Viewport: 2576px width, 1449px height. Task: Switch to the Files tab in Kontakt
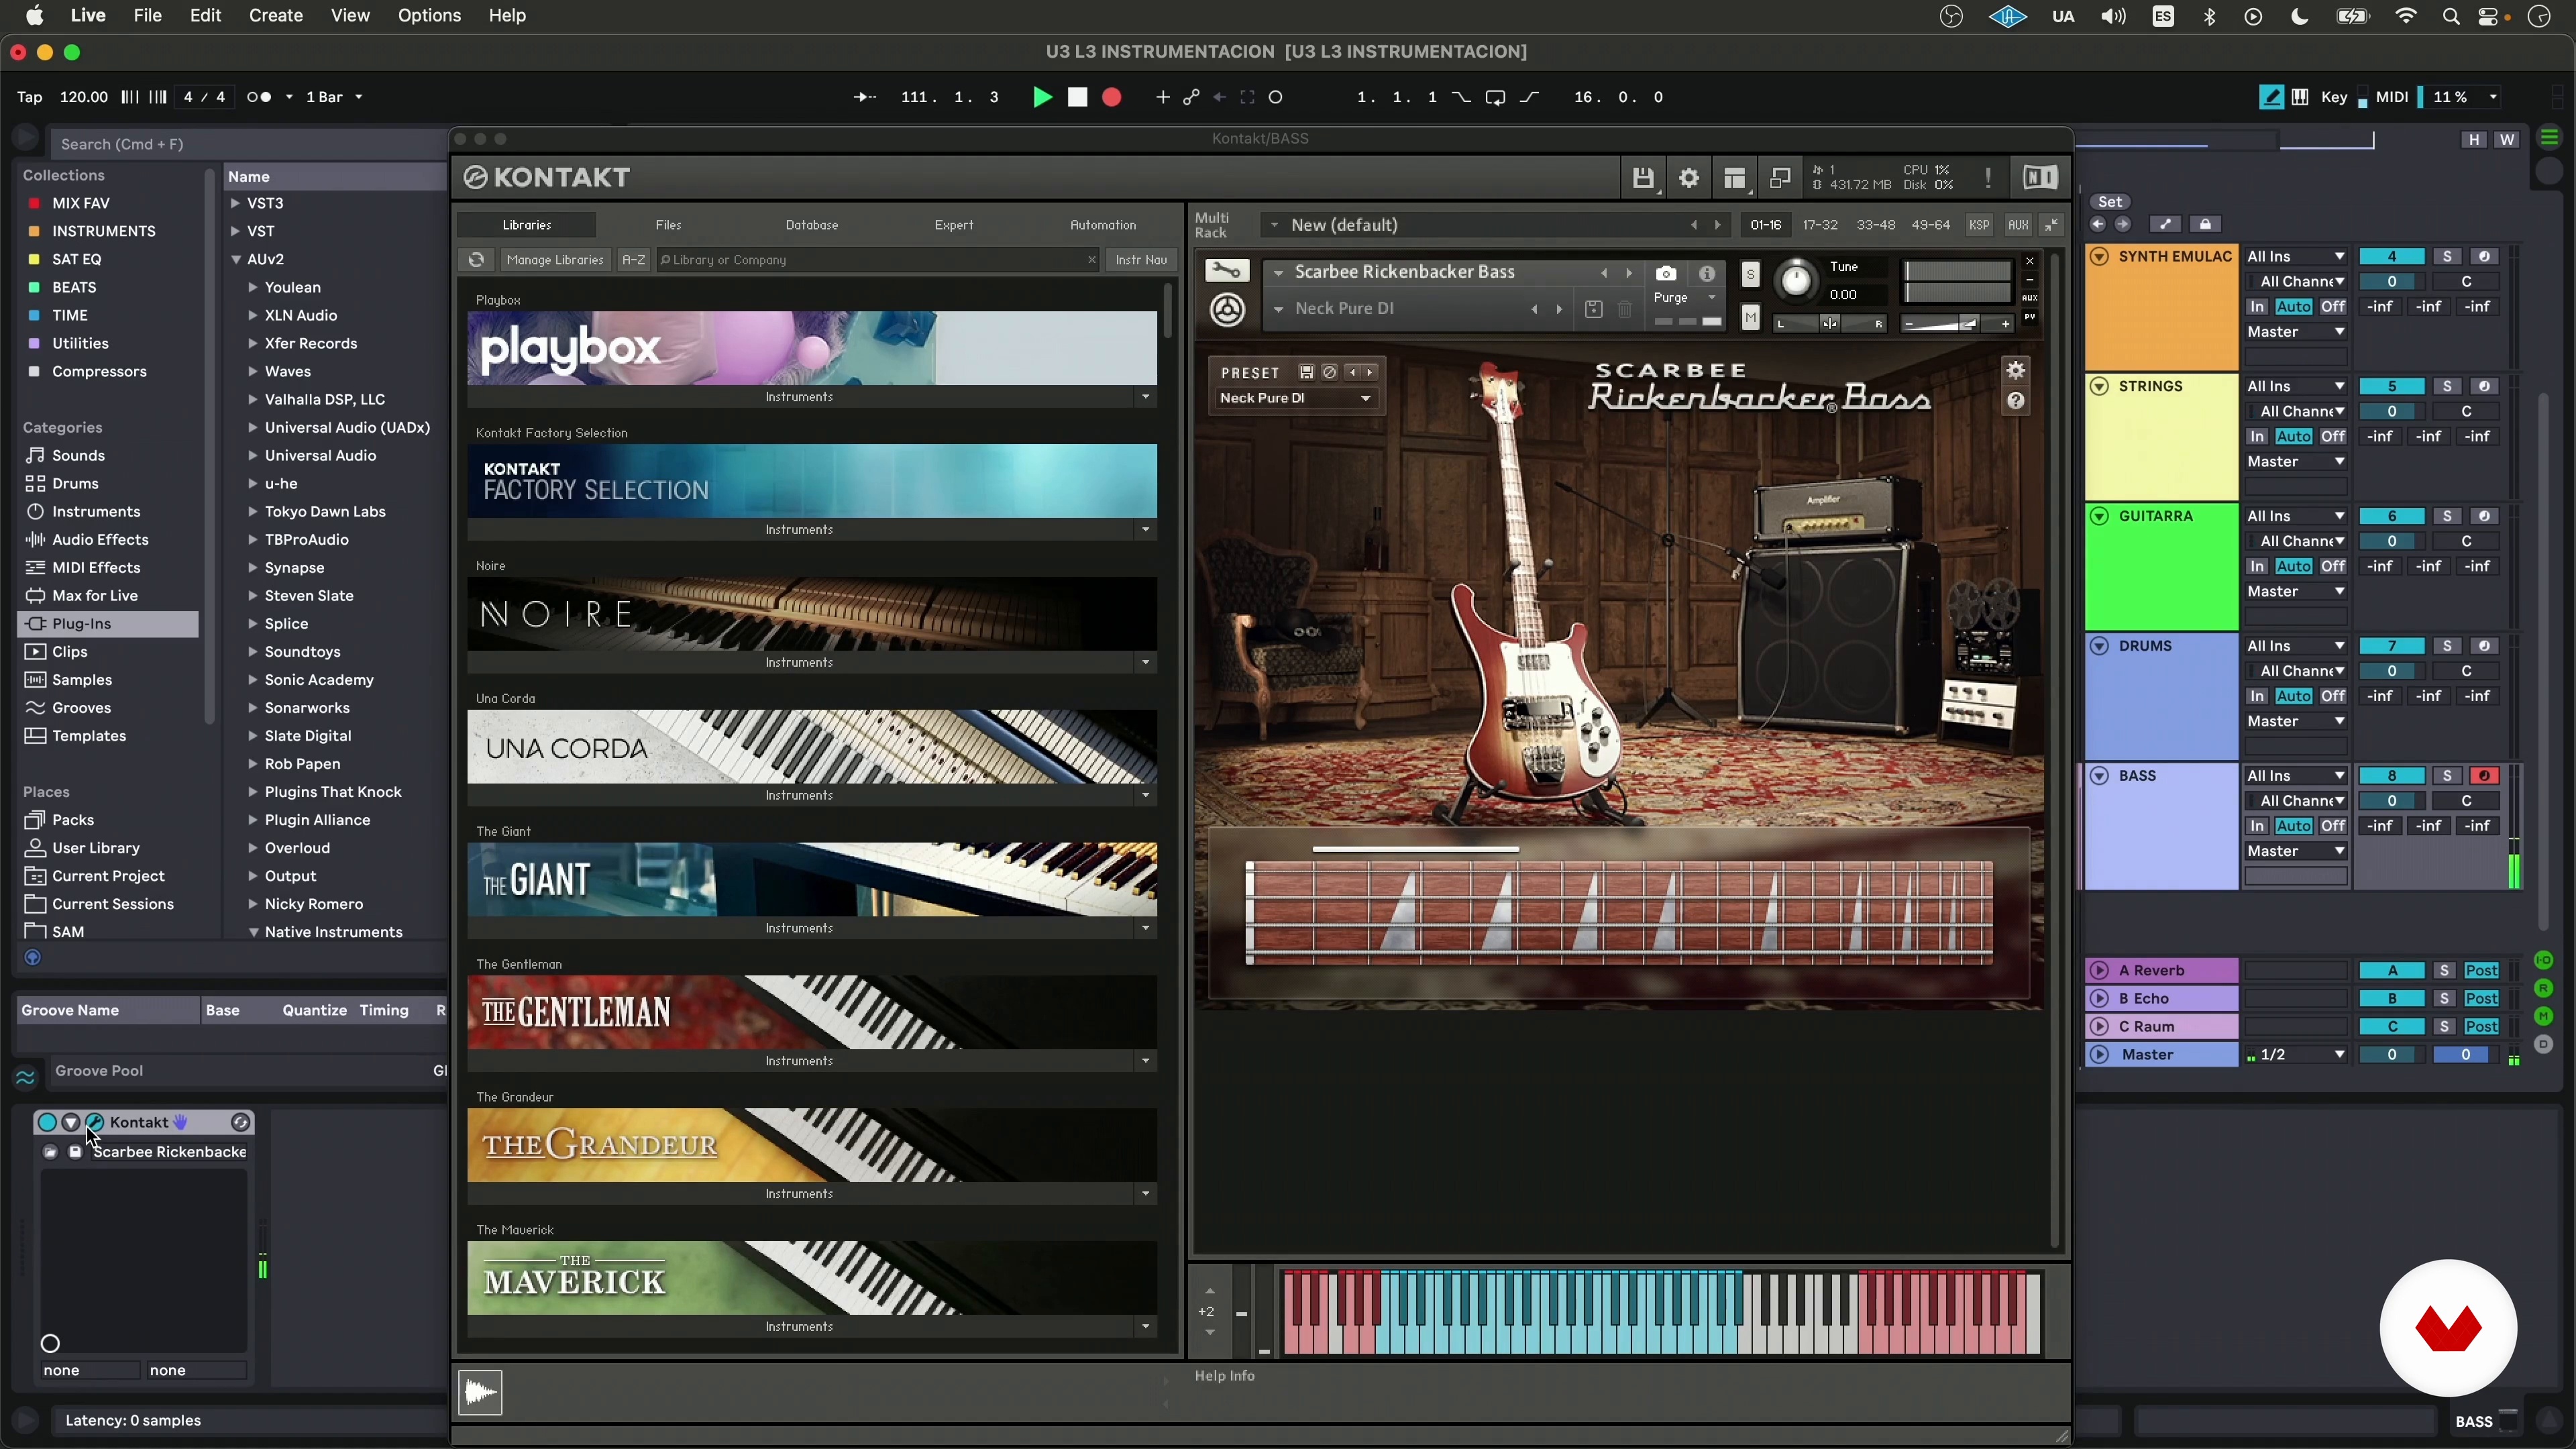click(668, 225)
